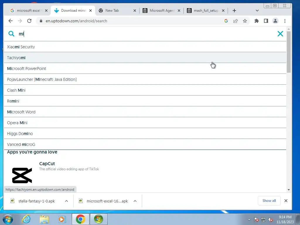Click page scrollbar up arrow
The image size is (300, 225).
pos(289,29)
